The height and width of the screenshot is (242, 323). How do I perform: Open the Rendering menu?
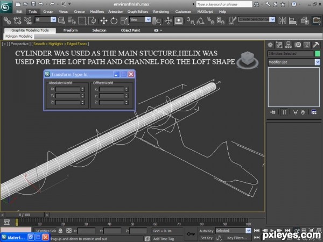coord(161,12)
